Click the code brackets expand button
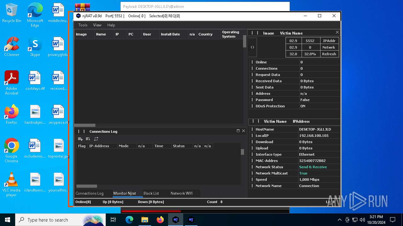This screenshot has height=226, width=403. (253, 47)
